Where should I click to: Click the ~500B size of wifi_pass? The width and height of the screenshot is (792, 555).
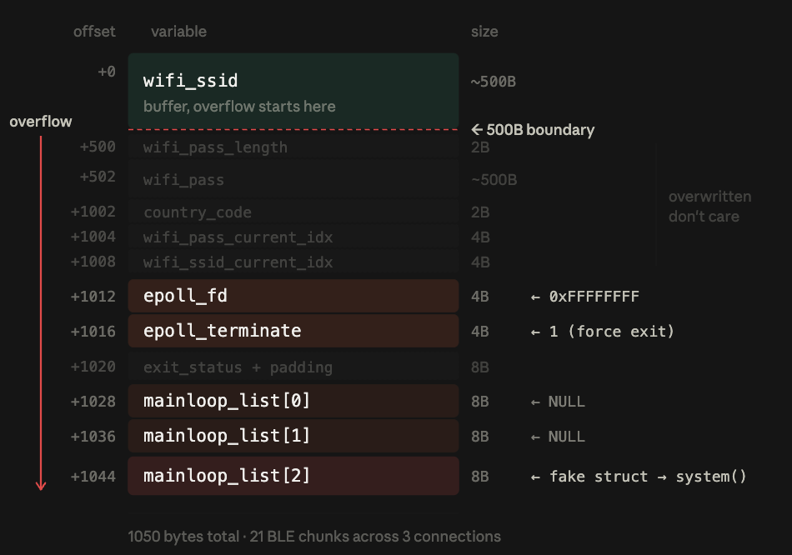tap(494, 180)
